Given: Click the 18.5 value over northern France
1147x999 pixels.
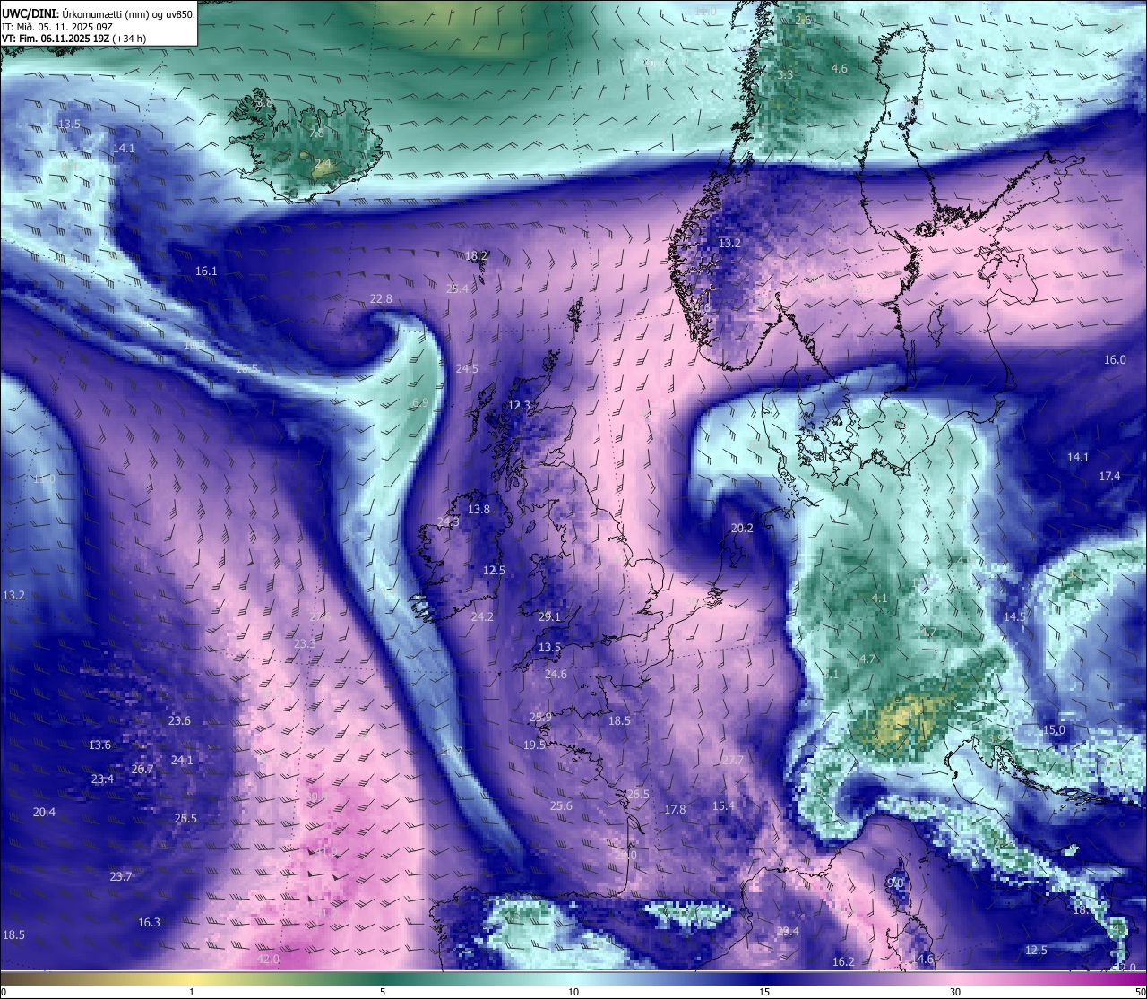Looking at the screenshot, I should point(619,720).
